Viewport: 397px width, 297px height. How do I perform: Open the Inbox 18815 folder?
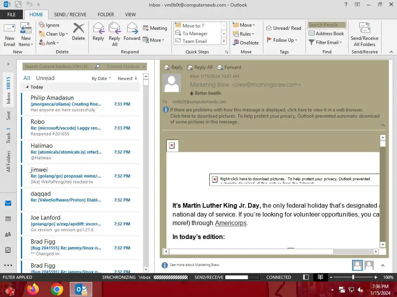[9, 90]
